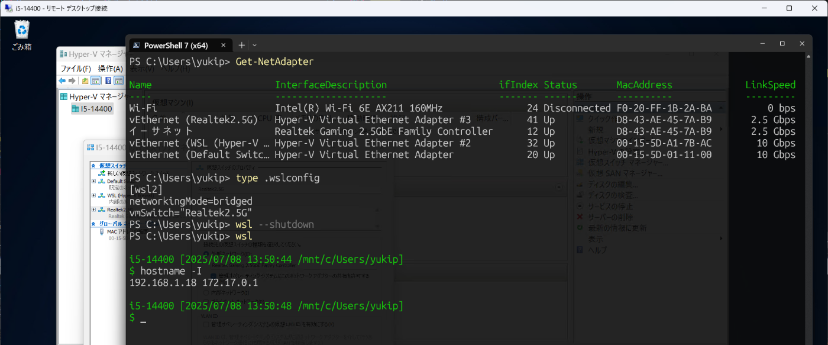Click MAC address 00-15-5D-A1-7B-AC
Image resolution: width=828 pixels, height=345 pixels.
664,143
